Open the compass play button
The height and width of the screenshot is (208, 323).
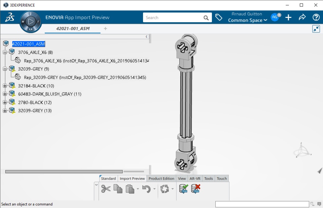(x=31, y=22)
